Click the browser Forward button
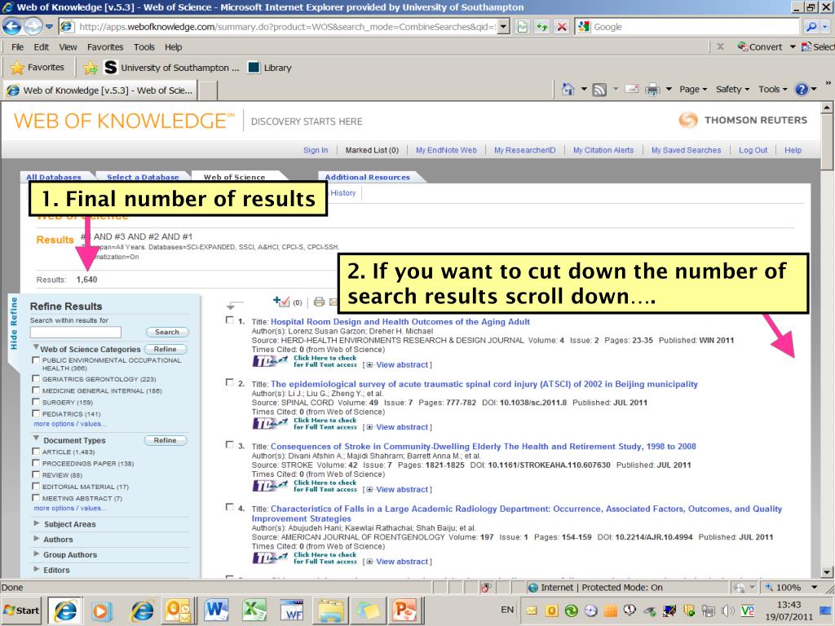This screenshot has width=835, height=626. point(33,26)
